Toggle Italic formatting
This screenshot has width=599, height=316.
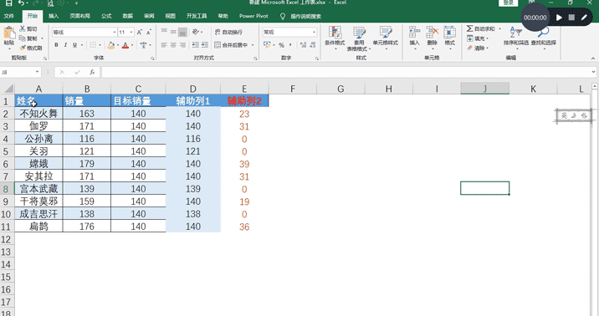(65, 45)
